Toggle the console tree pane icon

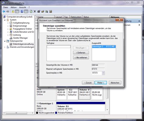(x=17, y=11)
